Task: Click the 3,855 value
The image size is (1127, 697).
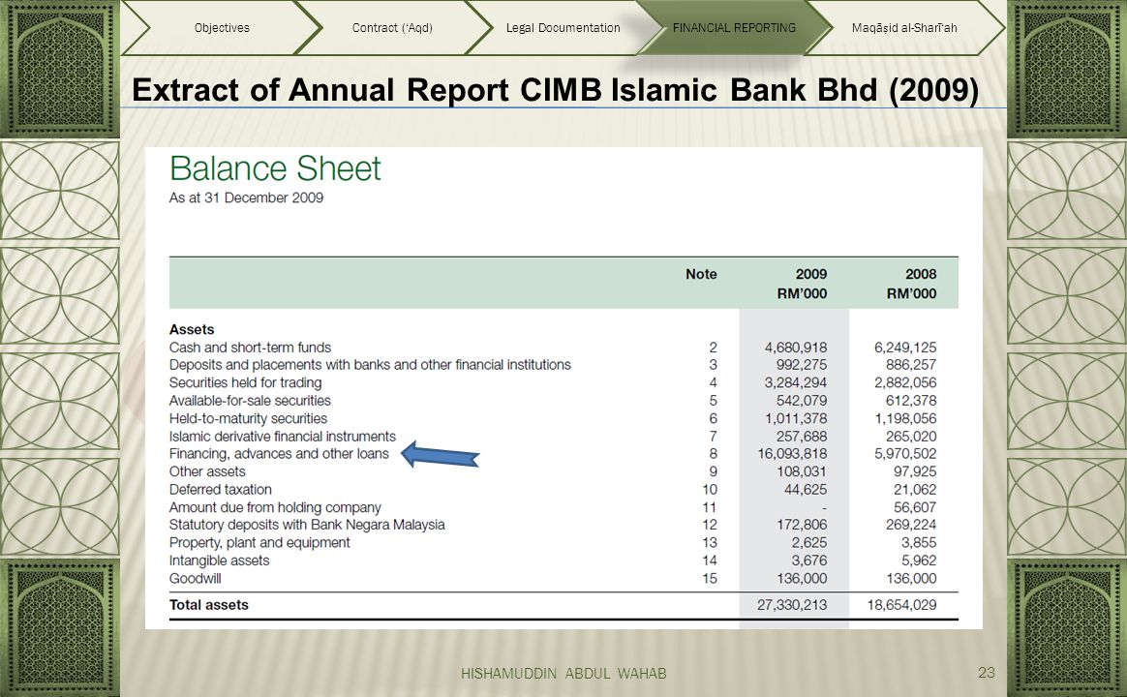Action: 919,543
